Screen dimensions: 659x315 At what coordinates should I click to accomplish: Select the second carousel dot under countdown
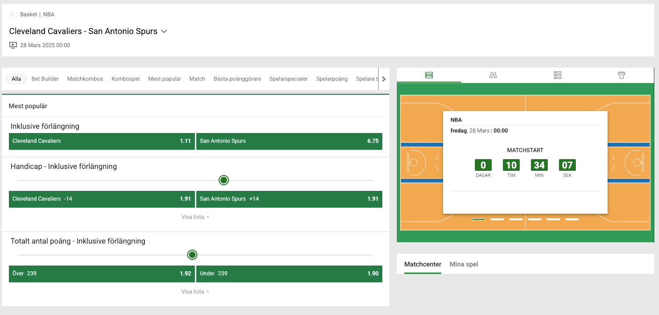point(497,219)
